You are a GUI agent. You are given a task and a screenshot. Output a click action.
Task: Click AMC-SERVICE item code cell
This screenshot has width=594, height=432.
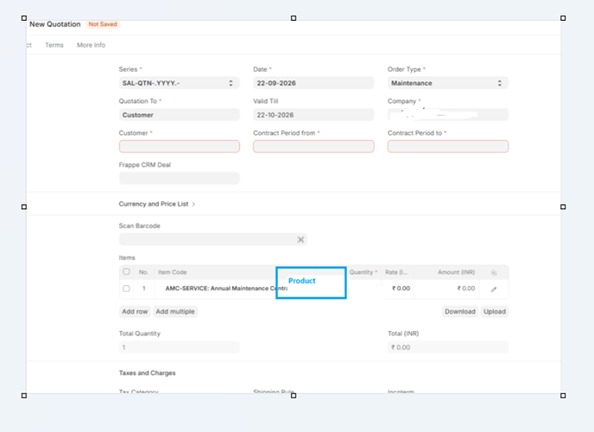pos(220,289)
